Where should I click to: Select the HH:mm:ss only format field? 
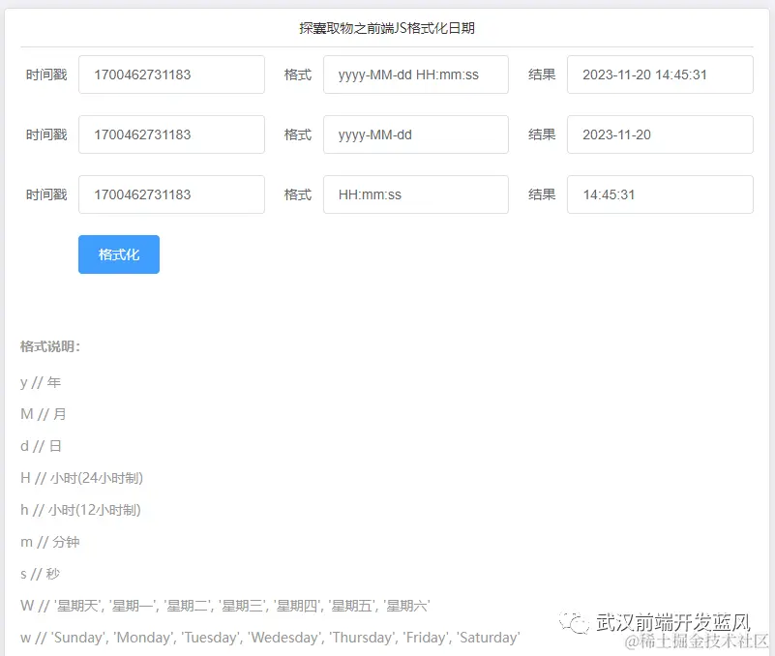416,194
